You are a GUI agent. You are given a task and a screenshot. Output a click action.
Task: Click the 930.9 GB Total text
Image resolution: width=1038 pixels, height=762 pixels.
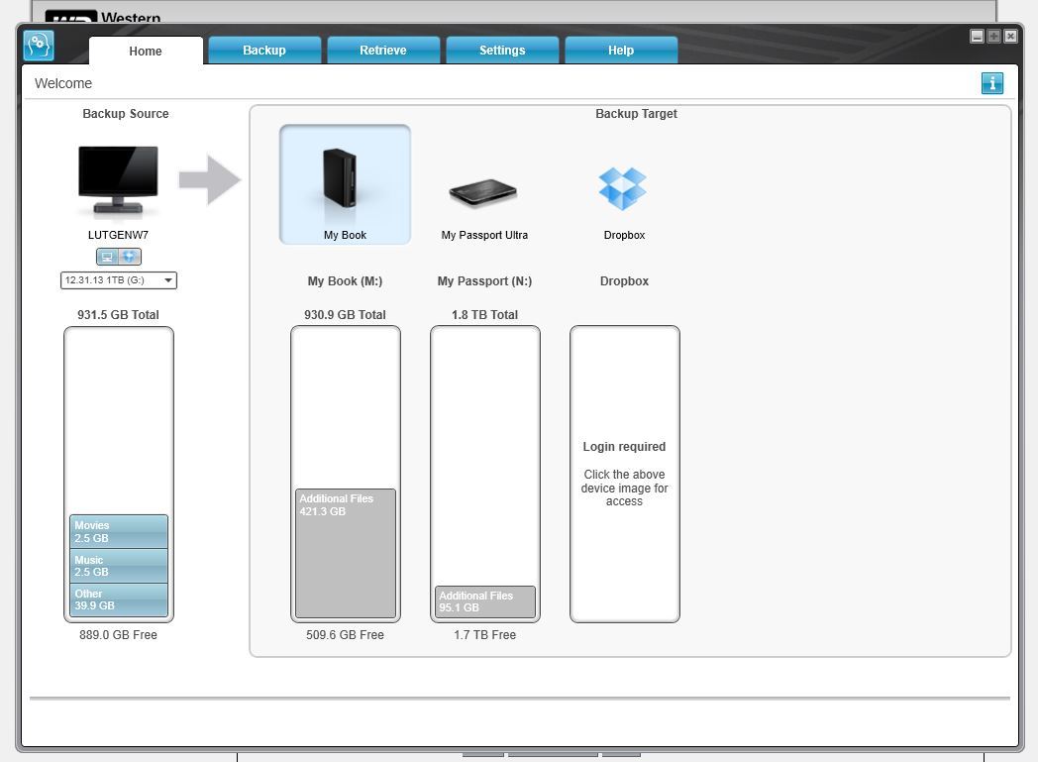[x=345, y=315]
